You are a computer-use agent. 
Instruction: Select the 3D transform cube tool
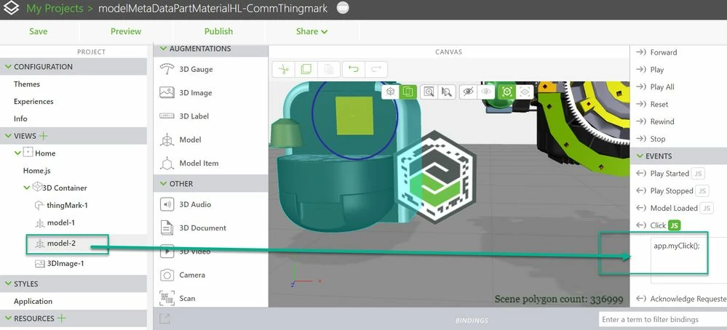390,92
